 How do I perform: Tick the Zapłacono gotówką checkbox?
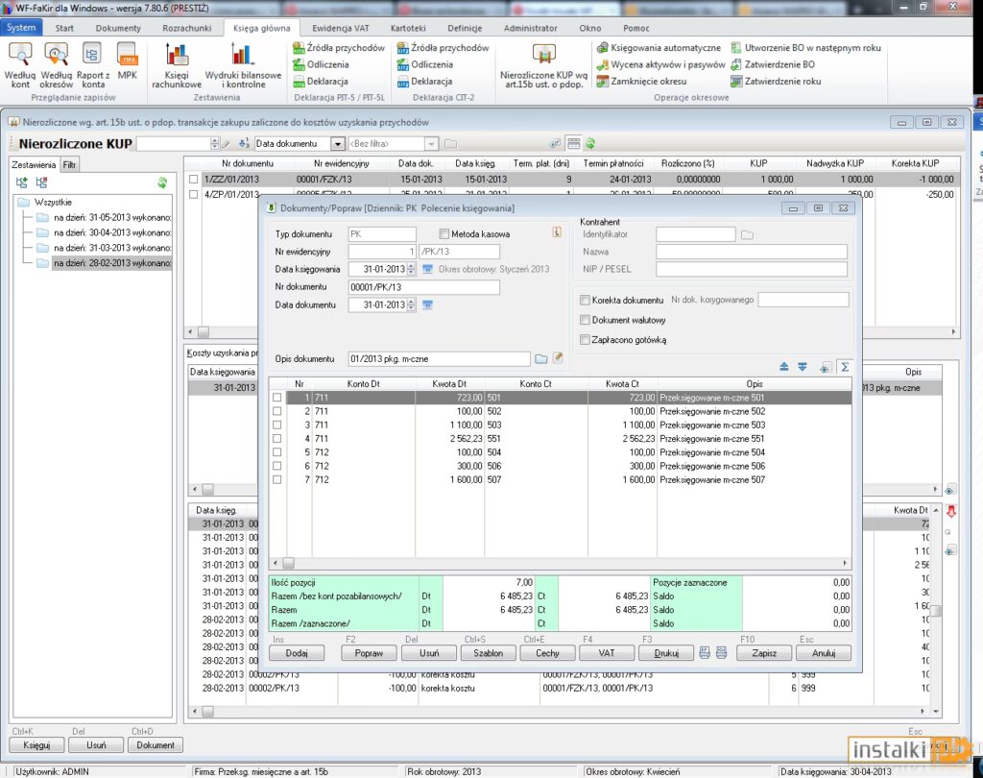[586, 340]
